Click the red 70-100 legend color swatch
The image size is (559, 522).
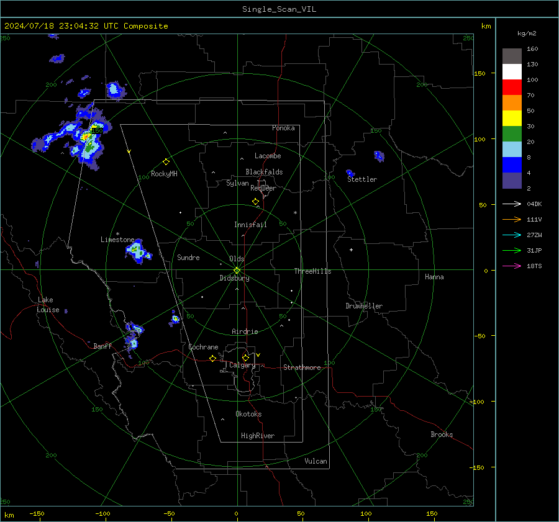[512, 88]
